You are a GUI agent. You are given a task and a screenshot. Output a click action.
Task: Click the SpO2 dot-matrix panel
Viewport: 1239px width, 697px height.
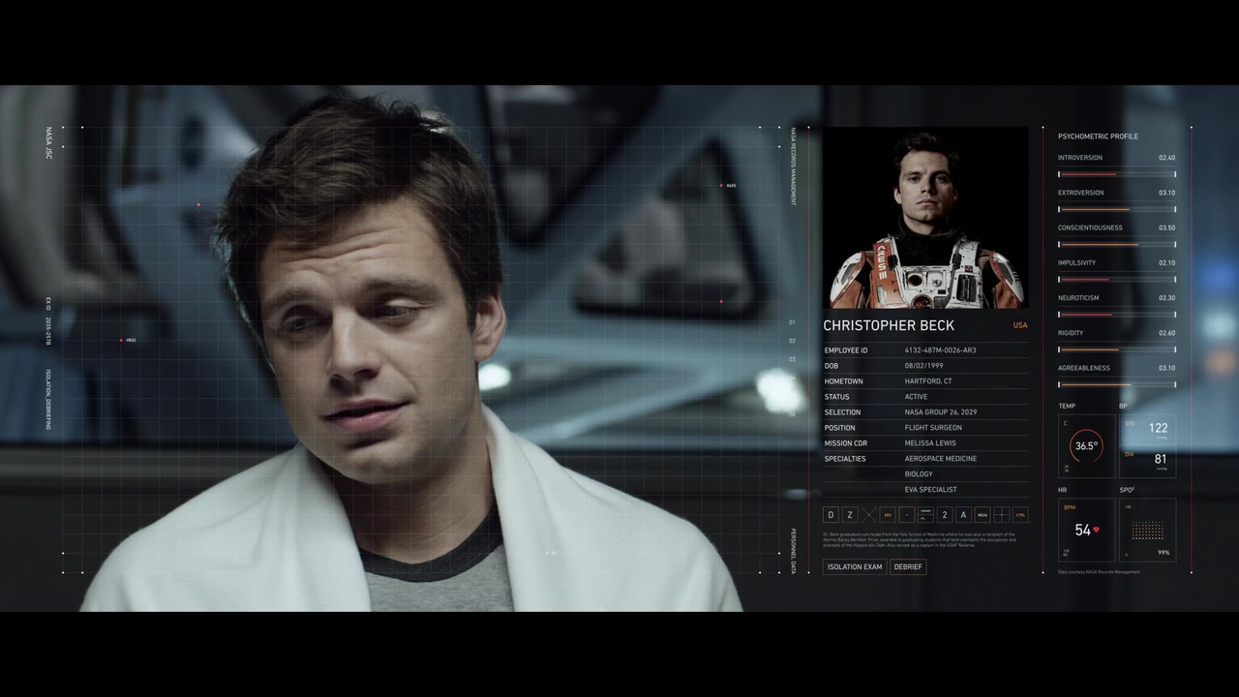tap(1147, 530)
